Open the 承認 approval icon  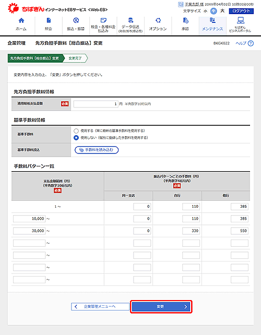185,20
